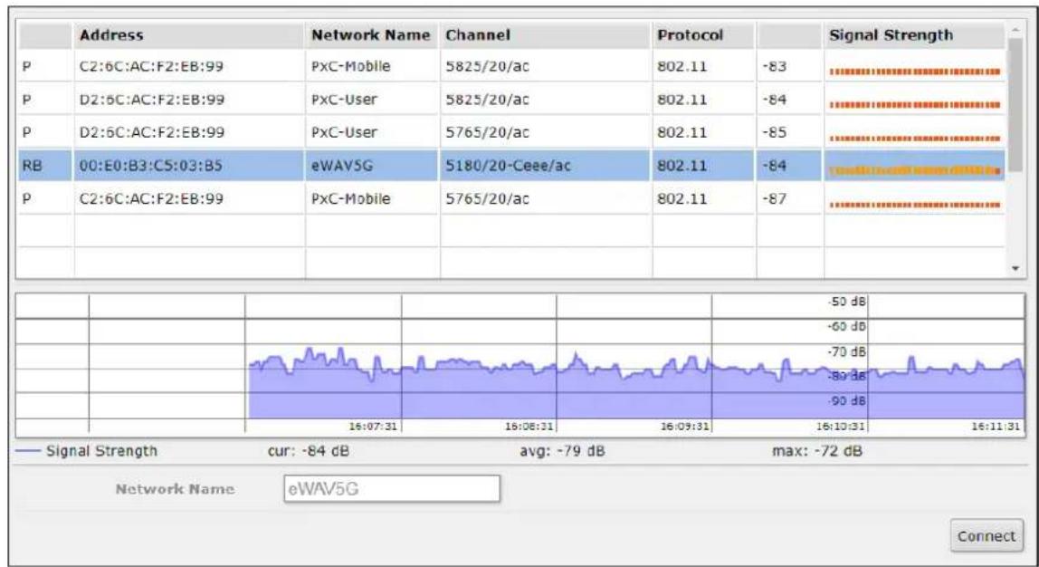The width and height of the screenshot is (1039, 567).
Task: Click the Connect button
Action: pyautogui.click(x=987, y=536)
